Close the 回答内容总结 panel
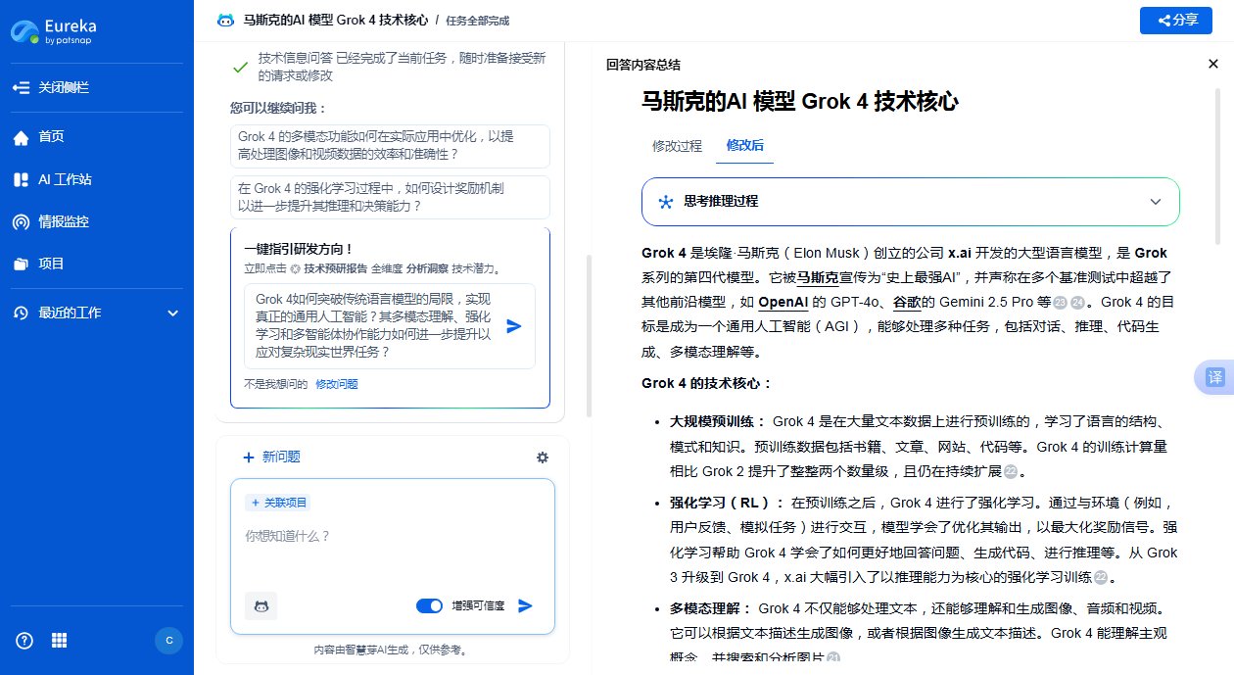 pyautogui.click(x=1212, y=64)
